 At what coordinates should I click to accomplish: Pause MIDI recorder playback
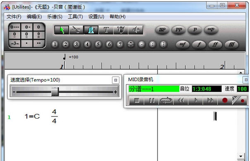[x=152, y=100]
